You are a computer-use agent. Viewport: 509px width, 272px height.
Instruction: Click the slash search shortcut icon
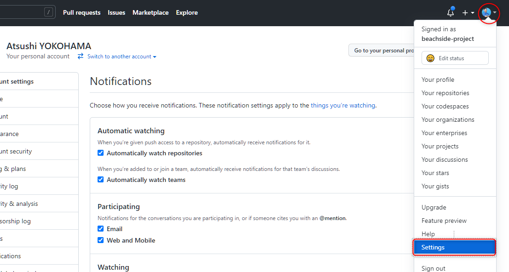point(48,12)
